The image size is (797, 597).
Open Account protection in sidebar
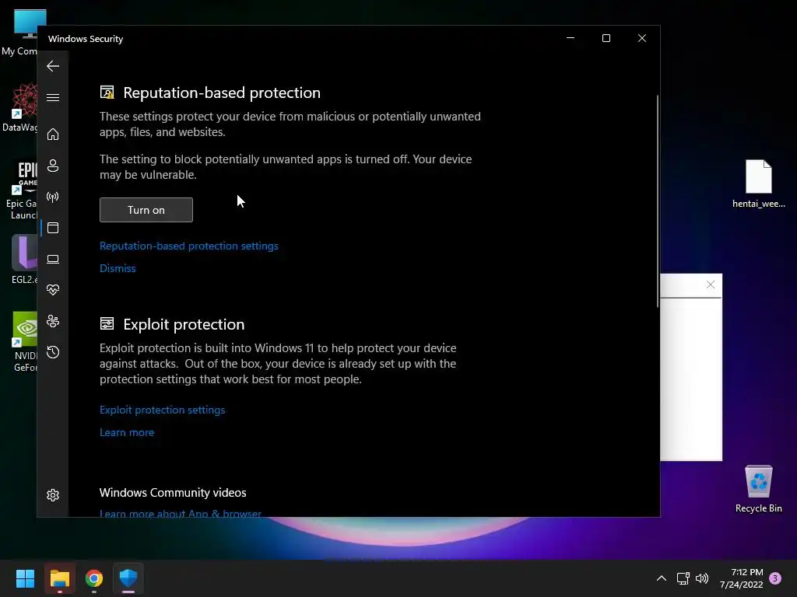pos(53,166)
